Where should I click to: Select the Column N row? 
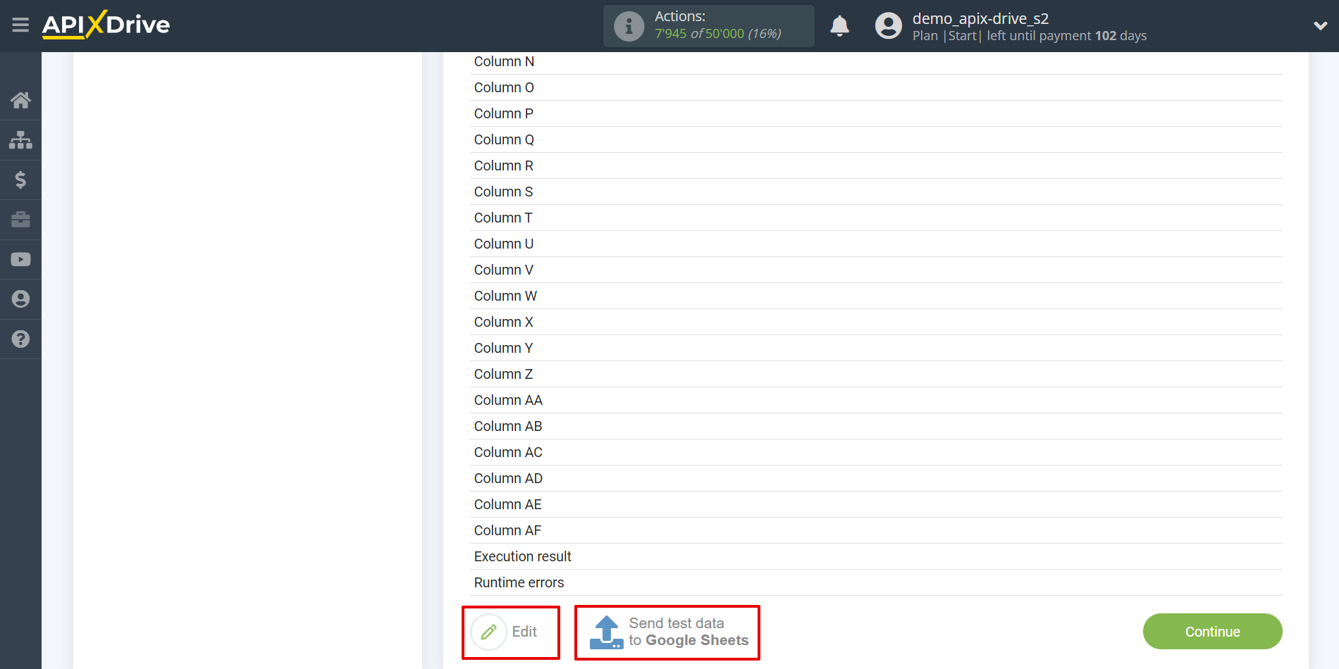tap(875, 62)
